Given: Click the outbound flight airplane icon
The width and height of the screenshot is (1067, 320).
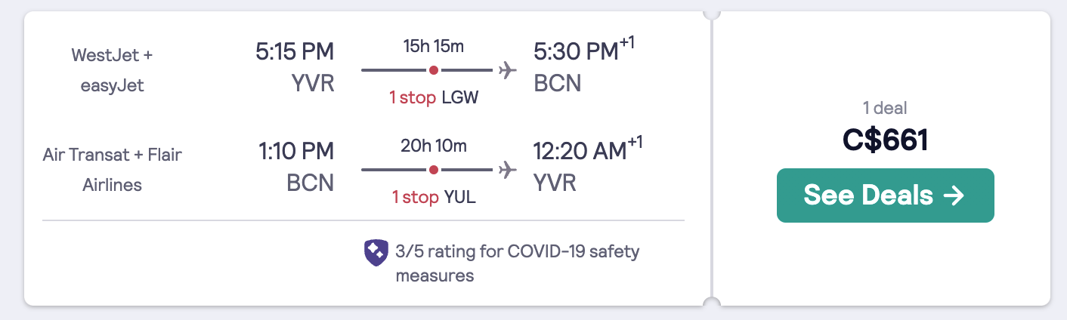Looking at the screenshot, I should point(507,70).
